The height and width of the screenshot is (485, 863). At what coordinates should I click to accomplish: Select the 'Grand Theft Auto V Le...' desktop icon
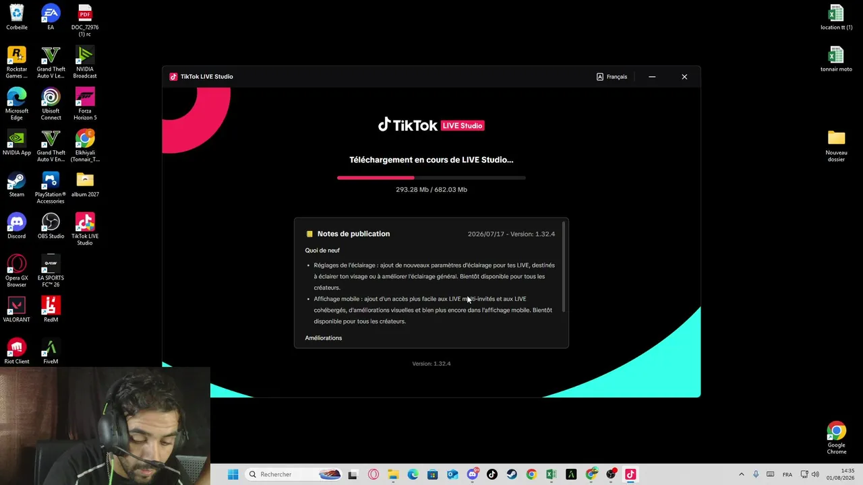(x=51, y=63)
